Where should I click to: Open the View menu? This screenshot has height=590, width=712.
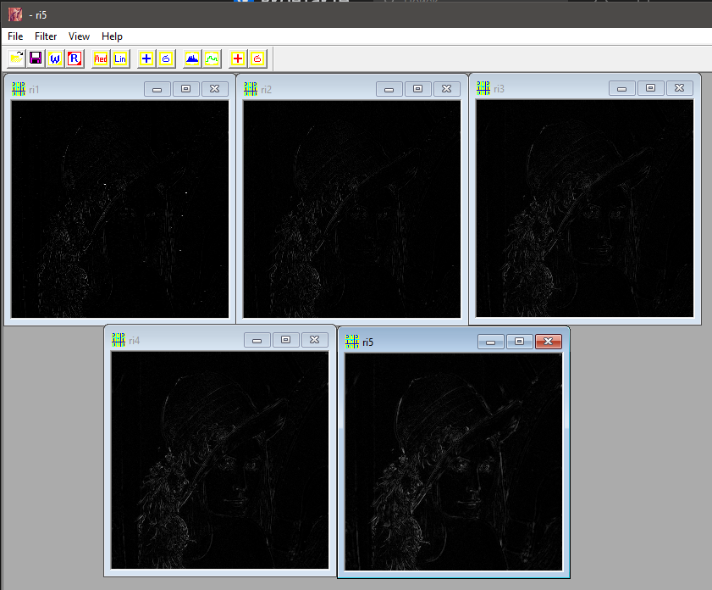point(79,36)
